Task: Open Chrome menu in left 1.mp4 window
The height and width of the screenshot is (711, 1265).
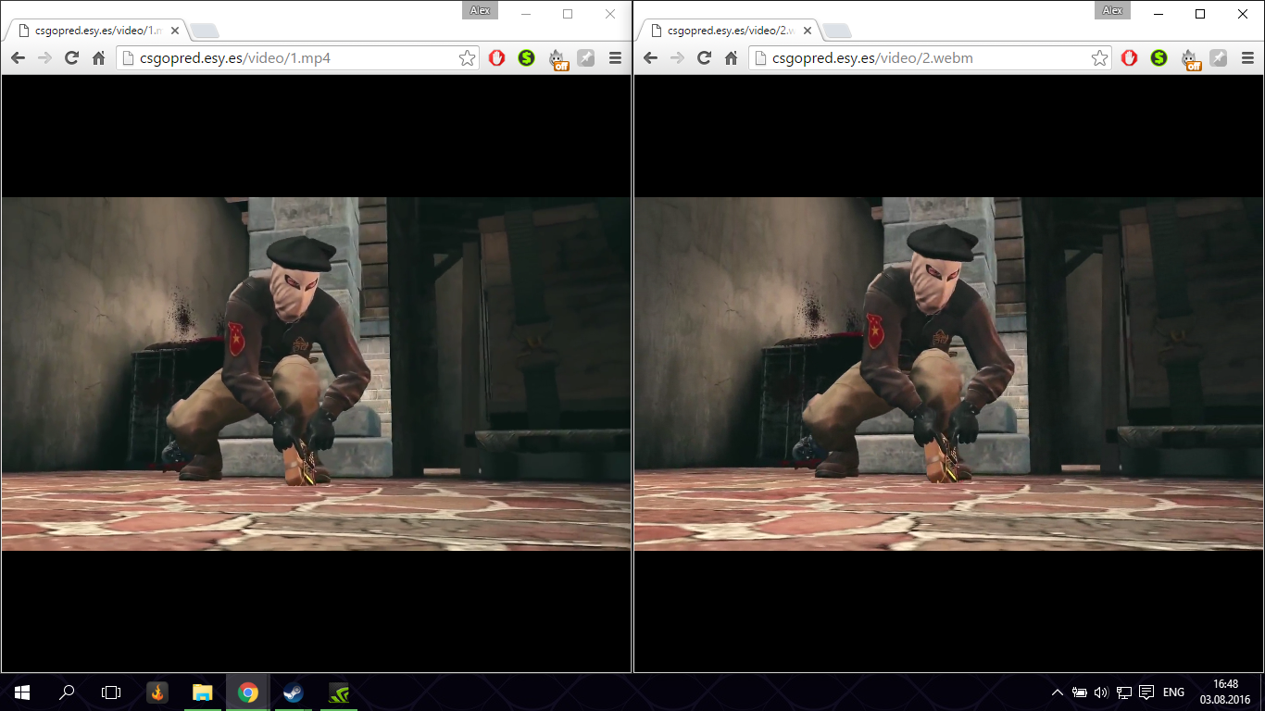Action: (x=616, y=58)
